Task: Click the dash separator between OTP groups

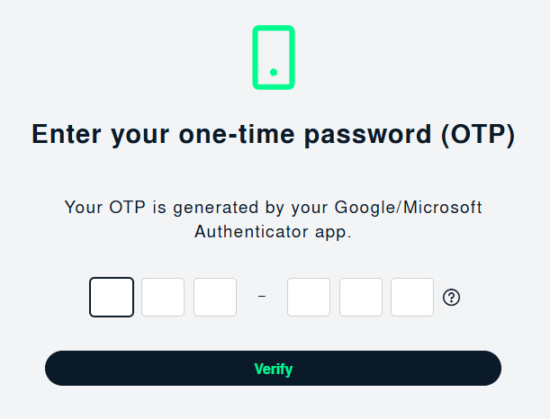Action: click(x=262, y=296)
